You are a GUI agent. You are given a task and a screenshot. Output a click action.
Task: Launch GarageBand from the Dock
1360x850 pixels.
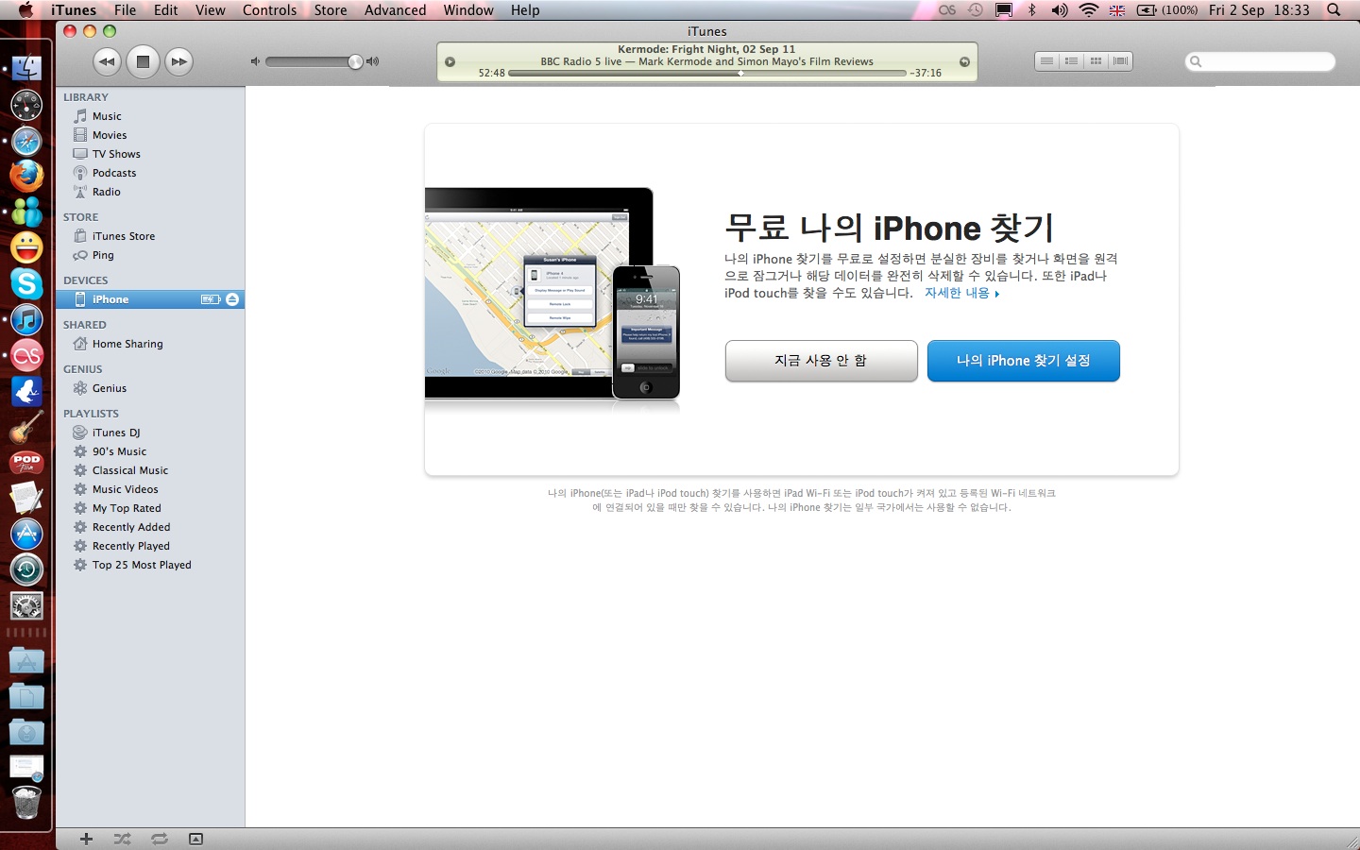26,428
